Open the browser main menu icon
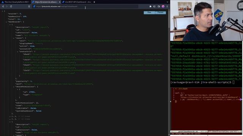The width and height of the screenshot is (243, 136). pos(167,6)
